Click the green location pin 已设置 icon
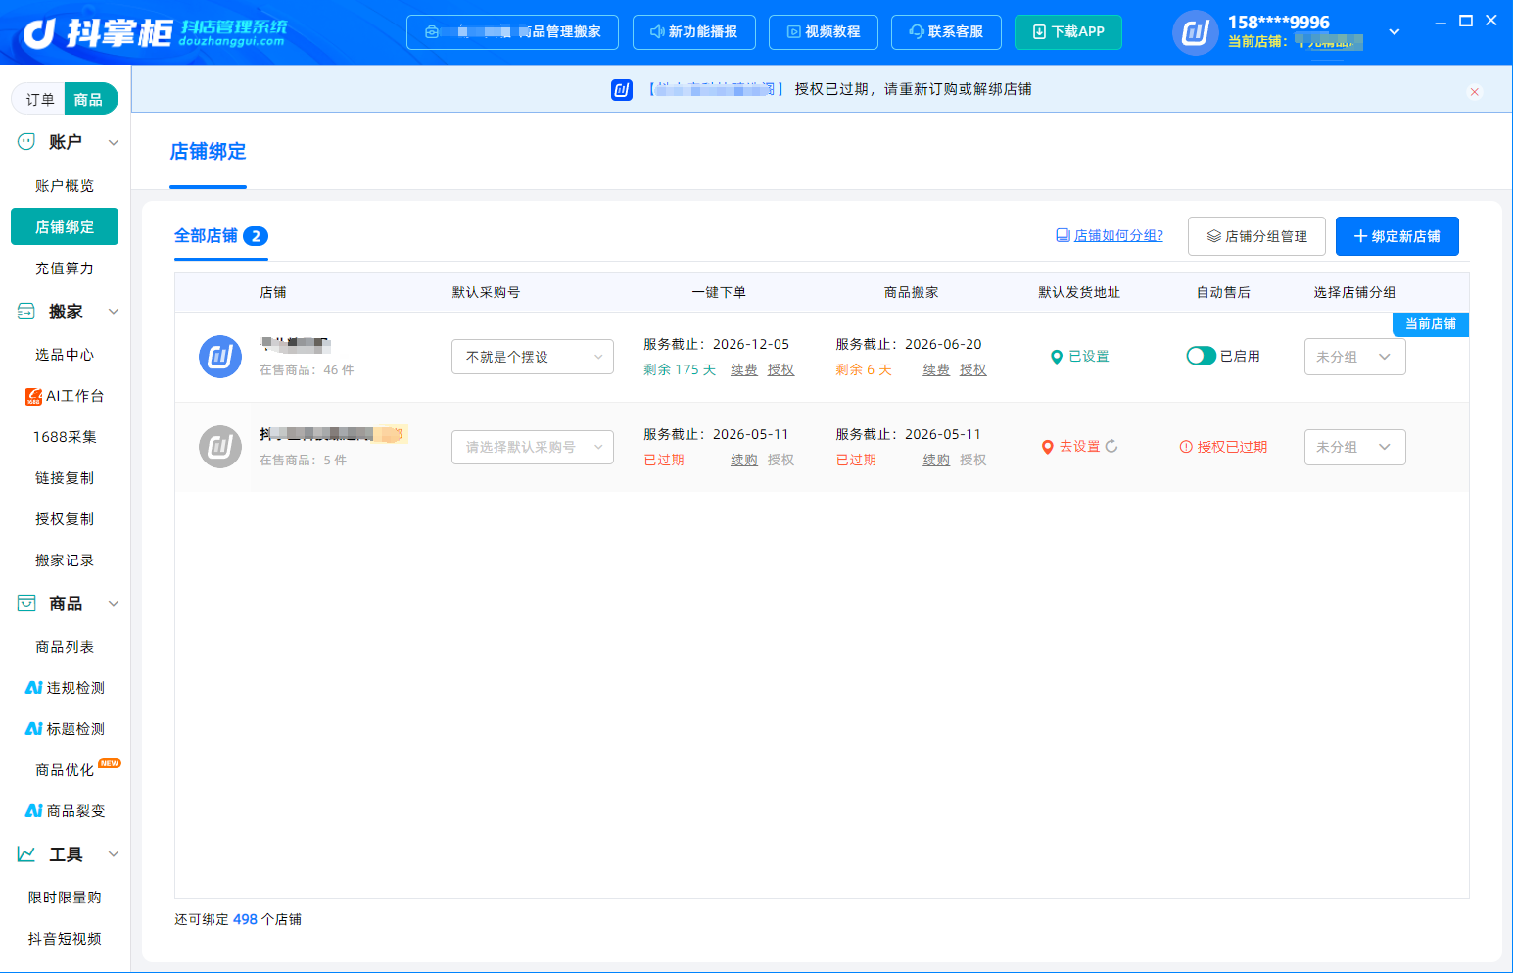The image size is (1513, 973). [x=1057, y=357]
